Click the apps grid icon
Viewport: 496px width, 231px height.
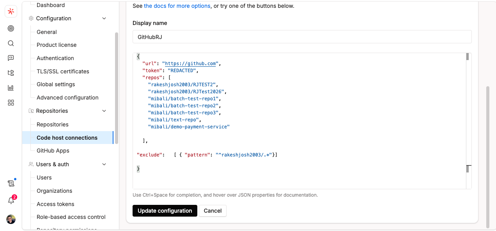(11, 102)
